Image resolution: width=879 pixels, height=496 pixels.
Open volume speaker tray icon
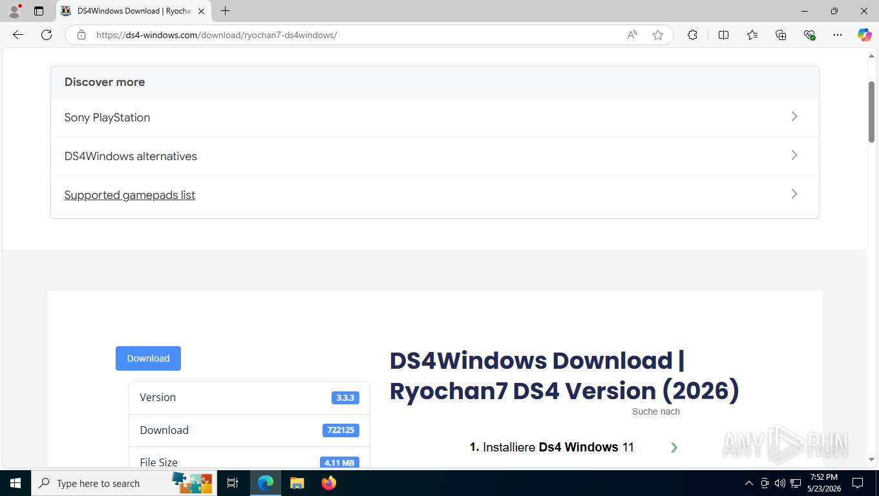tap(779, 483)
